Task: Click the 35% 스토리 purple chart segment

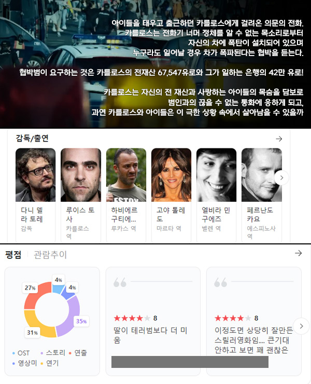Action: 72,316
